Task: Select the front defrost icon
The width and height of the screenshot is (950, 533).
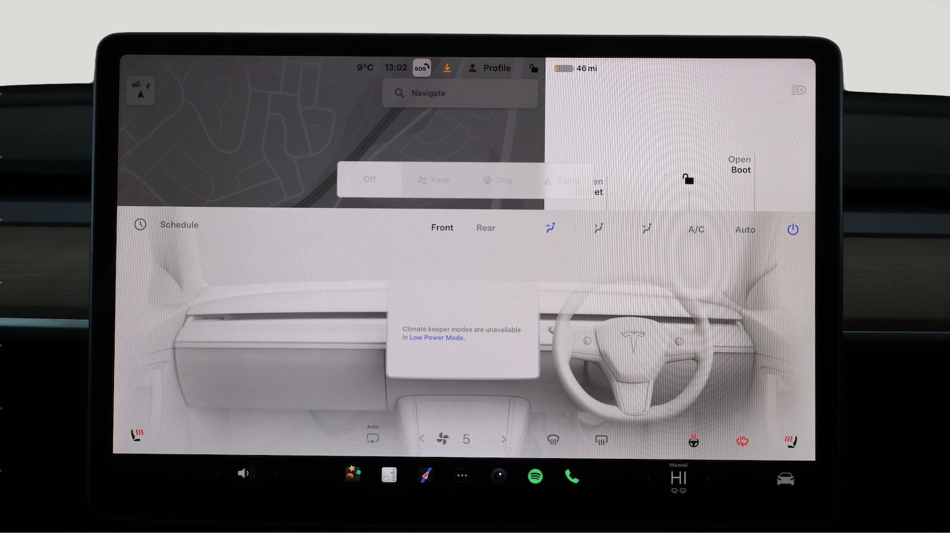Action: click(x=553, y=440)
